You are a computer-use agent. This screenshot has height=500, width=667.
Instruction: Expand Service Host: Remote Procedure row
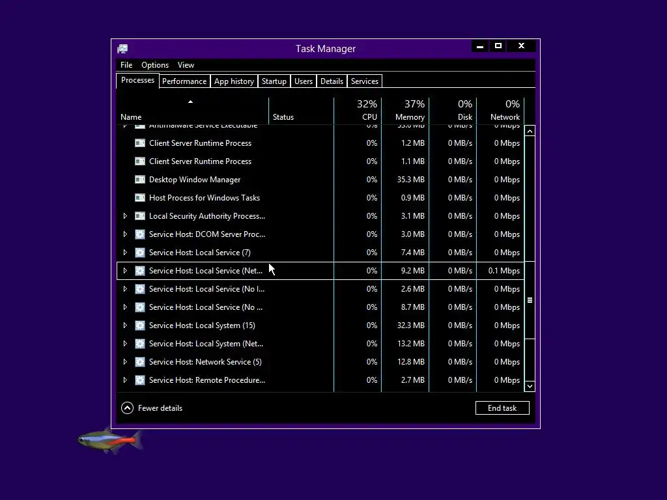[x=125, y=380]
